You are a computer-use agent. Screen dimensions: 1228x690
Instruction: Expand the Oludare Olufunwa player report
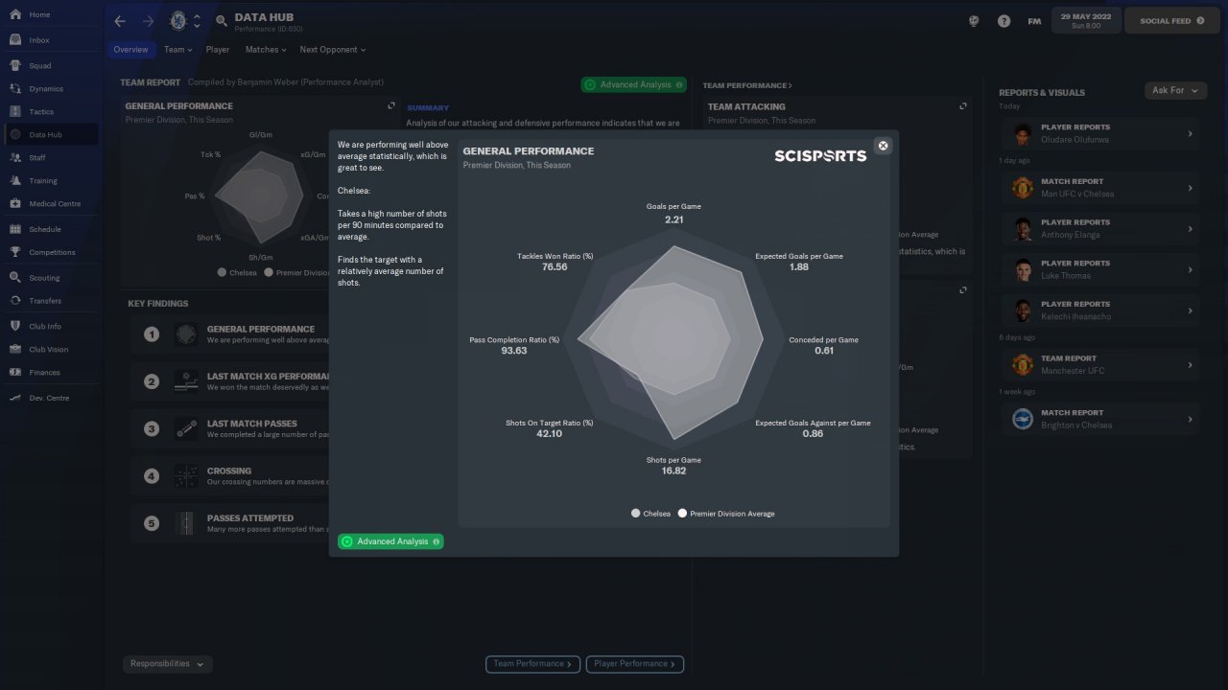(1190, 134)
